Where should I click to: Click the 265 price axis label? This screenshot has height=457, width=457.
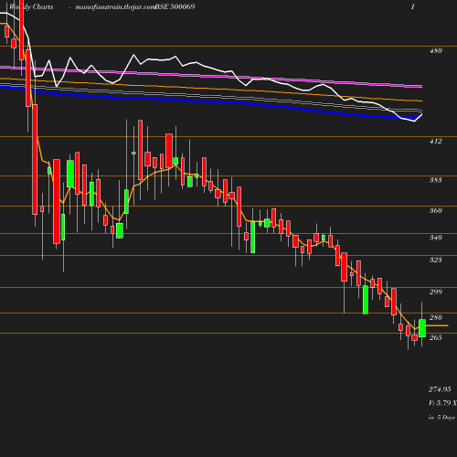(435, 337)
